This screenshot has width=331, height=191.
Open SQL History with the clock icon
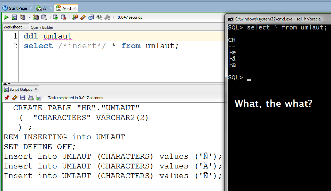(91, 17)
